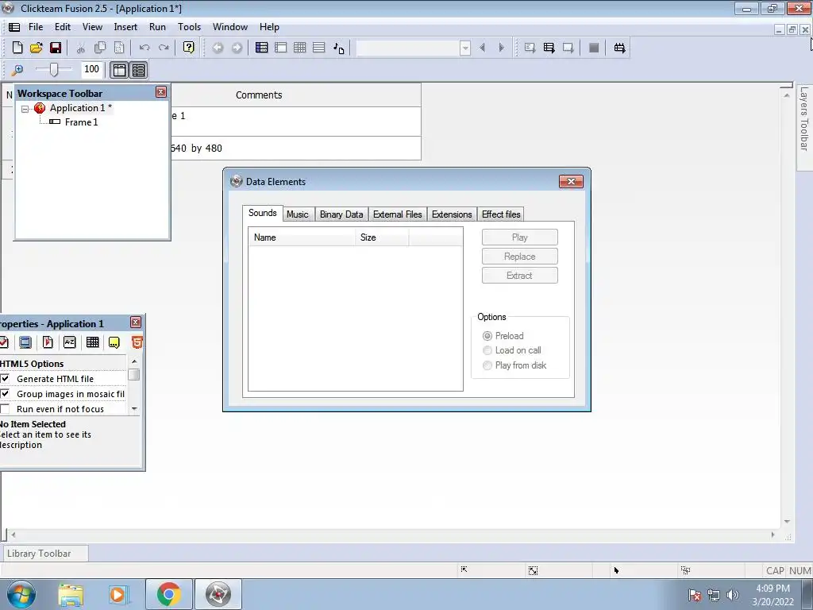The height and width of the screenshot is (610, 813).
Task: Click the Name column header in Sounds list
Action: coord(301,237)
